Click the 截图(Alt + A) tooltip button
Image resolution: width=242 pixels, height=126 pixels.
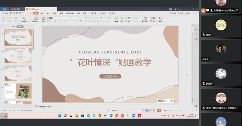tap(166, 101)
